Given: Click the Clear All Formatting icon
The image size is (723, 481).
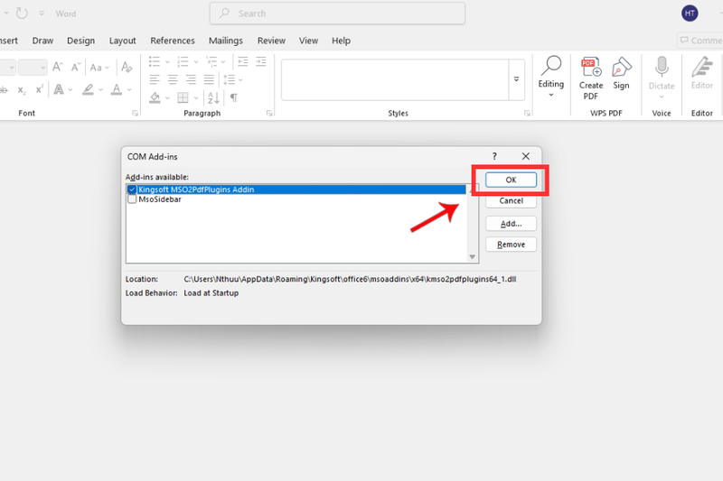Looking at the screenshot, I should (x=127, y=67).
